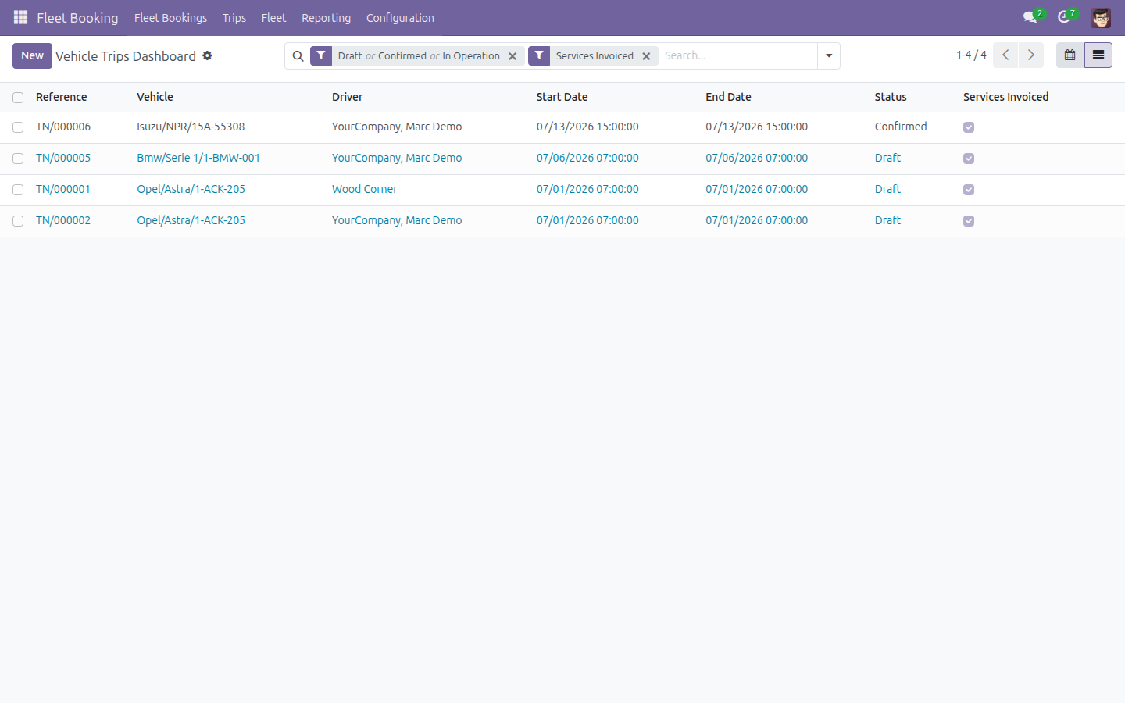Select the row checkbox for TN/000005
The height and width of the screenshot is (703, 1125).
[x=18, y=159]
